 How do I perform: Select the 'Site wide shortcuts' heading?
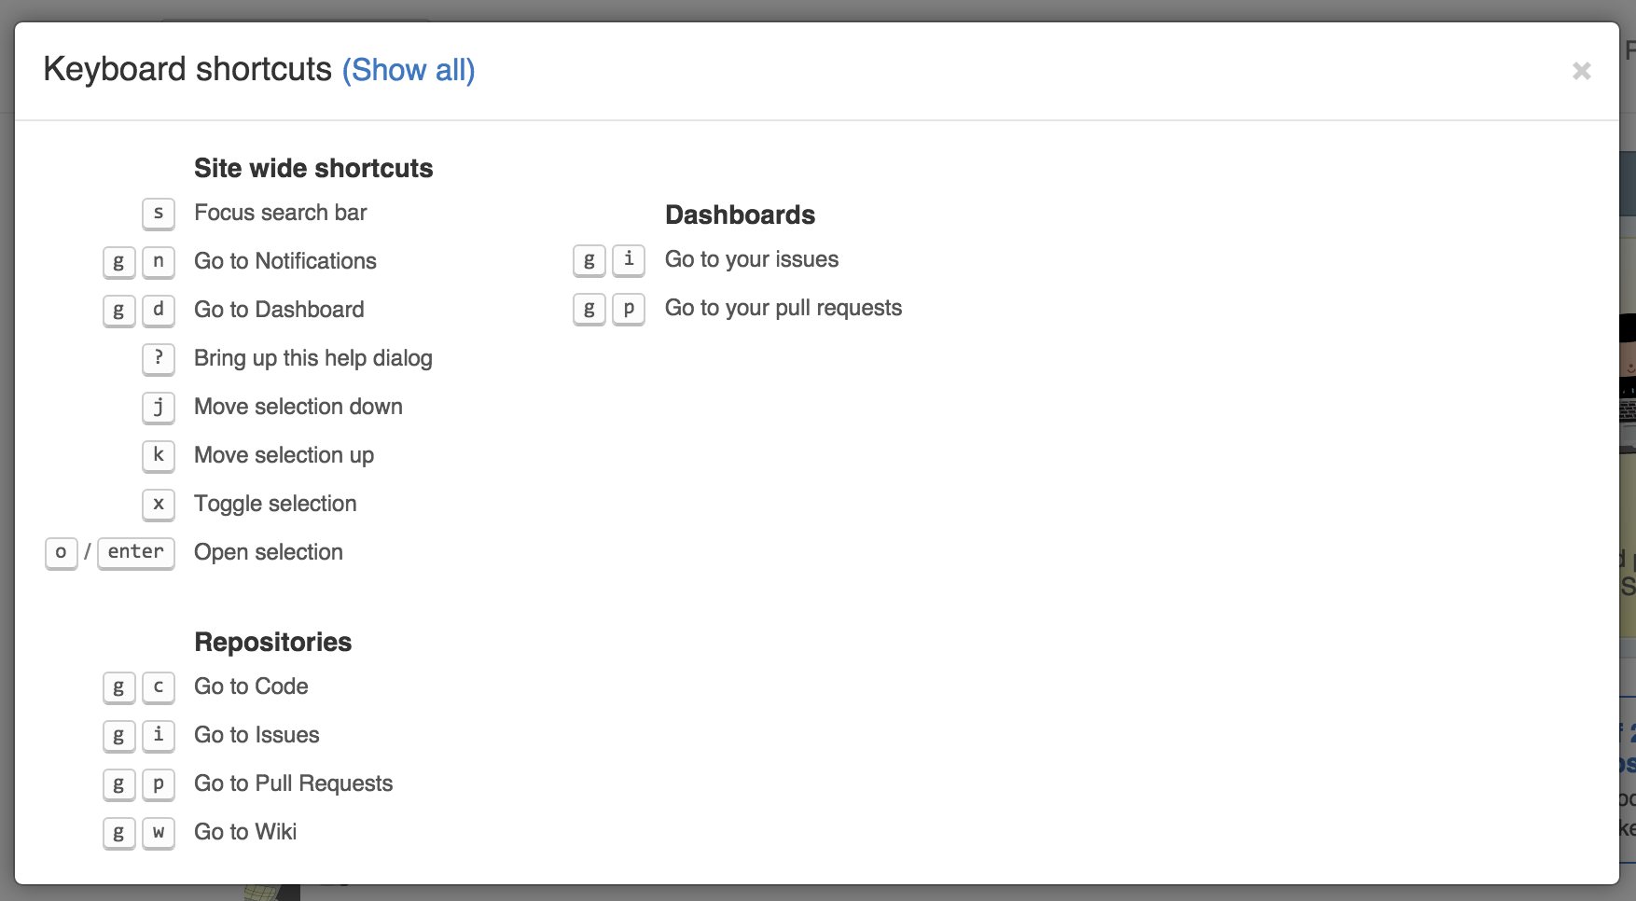click(313, 168)
